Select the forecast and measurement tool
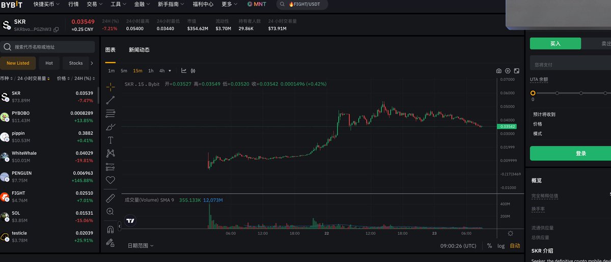611x262 pixels. pos(110,166)
